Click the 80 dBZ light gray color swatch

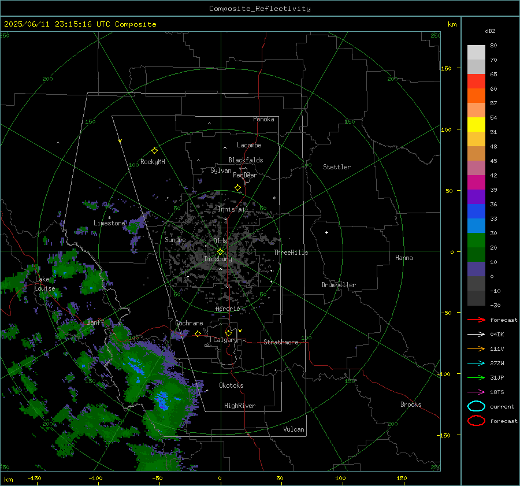click(x=476, y=52)
